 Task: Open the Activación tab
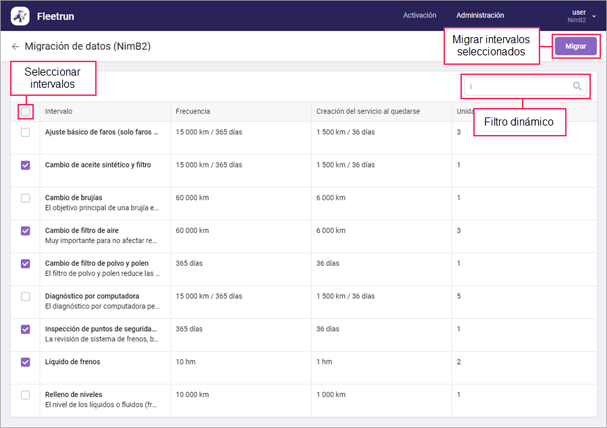pos(419,16)
